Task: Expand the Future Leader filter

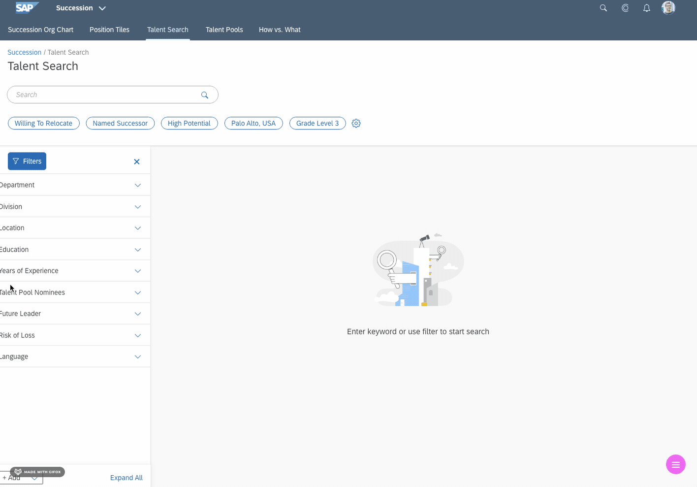Action: [75, 314]
